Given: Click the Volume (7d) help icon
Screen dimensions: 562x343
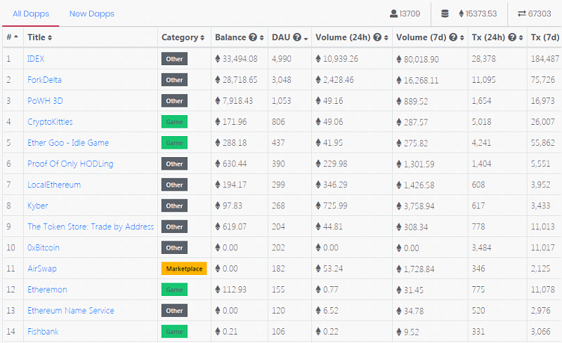Looking at the screenshot, I should (453, 37).
